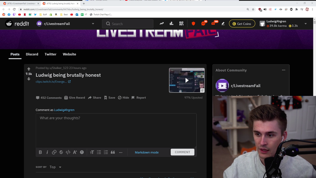Toggle inline code in comment editor
This screenshot has height=178, width=316.
coord(68,152)
